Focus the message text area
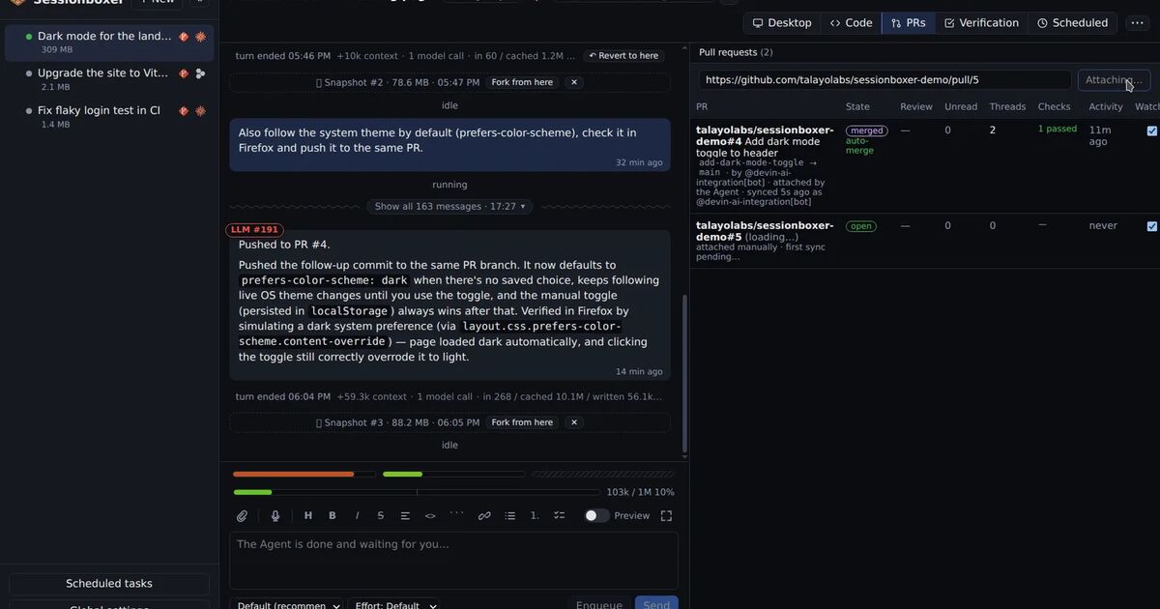The width and height of the screenshot is (1160, 609). point(453,561)
